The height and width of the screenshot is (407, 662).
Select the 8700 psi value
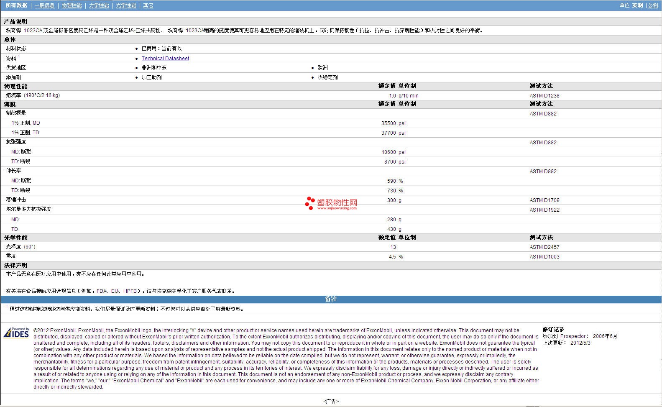(x=395, y=162)
